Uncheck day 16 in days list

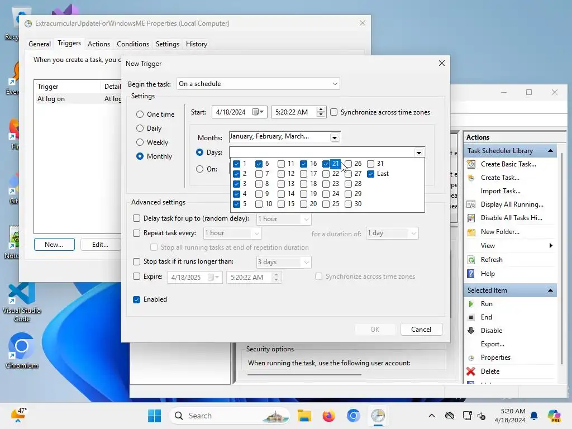[x=303, y=164]
